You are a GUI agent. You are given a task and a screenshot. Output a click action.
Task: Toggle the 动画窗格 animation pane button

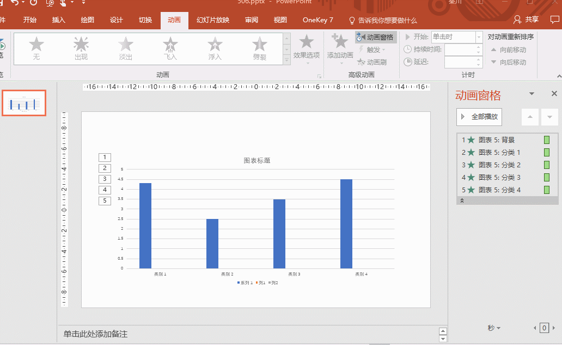point(376,37)
